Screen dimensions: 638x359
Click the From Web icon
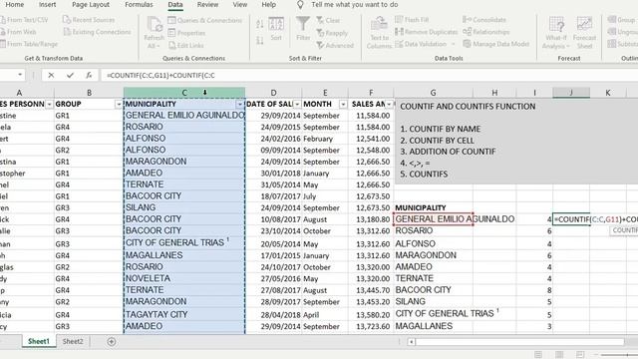click(x=2, y=32)
